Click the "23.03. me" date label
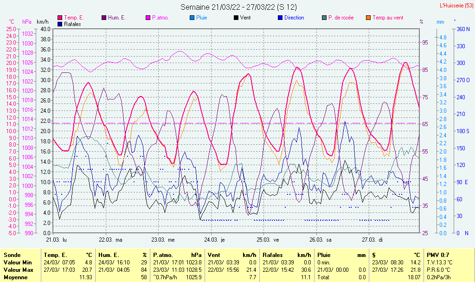475x282 pixels. (x=163, y=240)
